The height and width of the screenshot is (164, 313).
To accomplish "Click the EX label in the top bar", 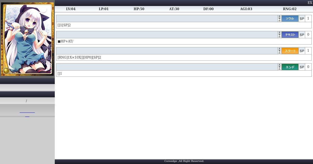I will coord(310,3).
